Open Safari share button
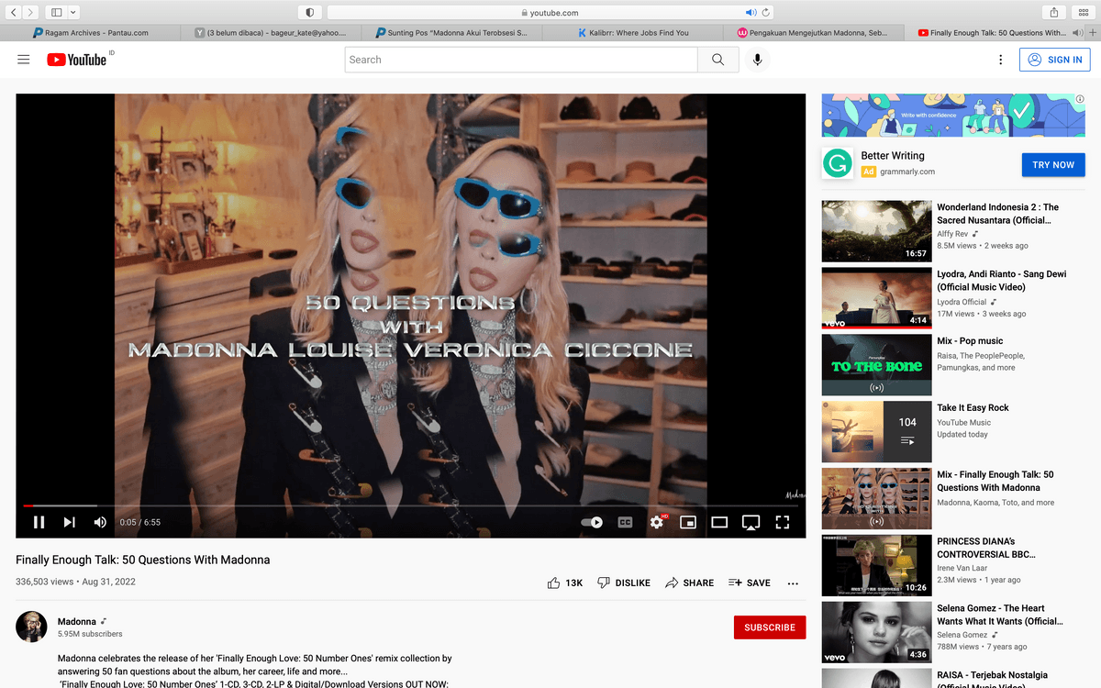The image size is (1101, 688). pos(1054,12)
